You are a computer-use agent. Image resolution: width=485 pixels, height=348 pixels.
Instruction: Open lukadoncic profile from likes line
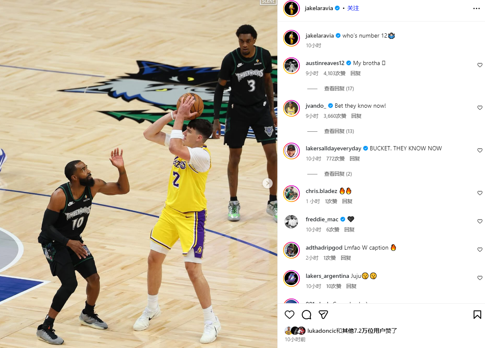(322, 331)
